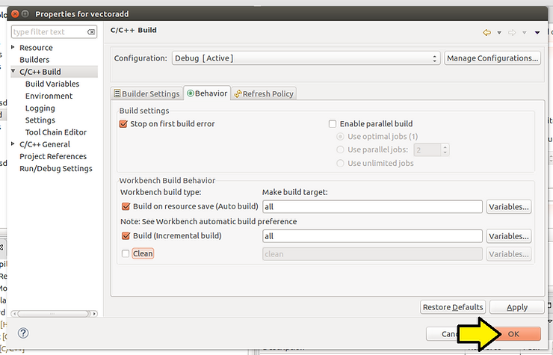Viewport: 553px width, 355px height.
Task: Click the help question mark icon
Action: 23,333
